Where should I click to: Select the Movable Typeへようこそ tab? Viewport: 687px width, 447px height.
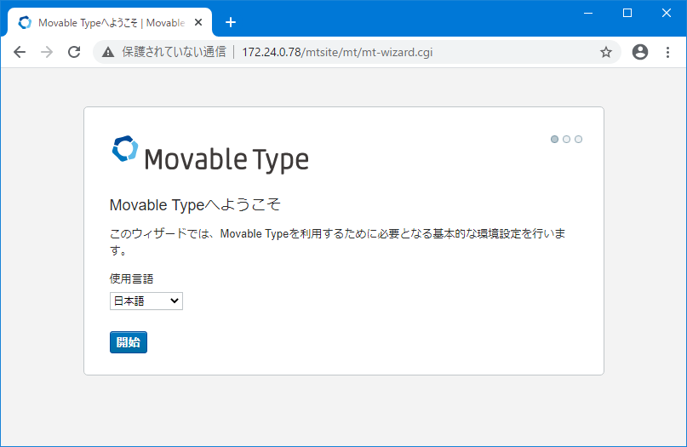(110, 22)
